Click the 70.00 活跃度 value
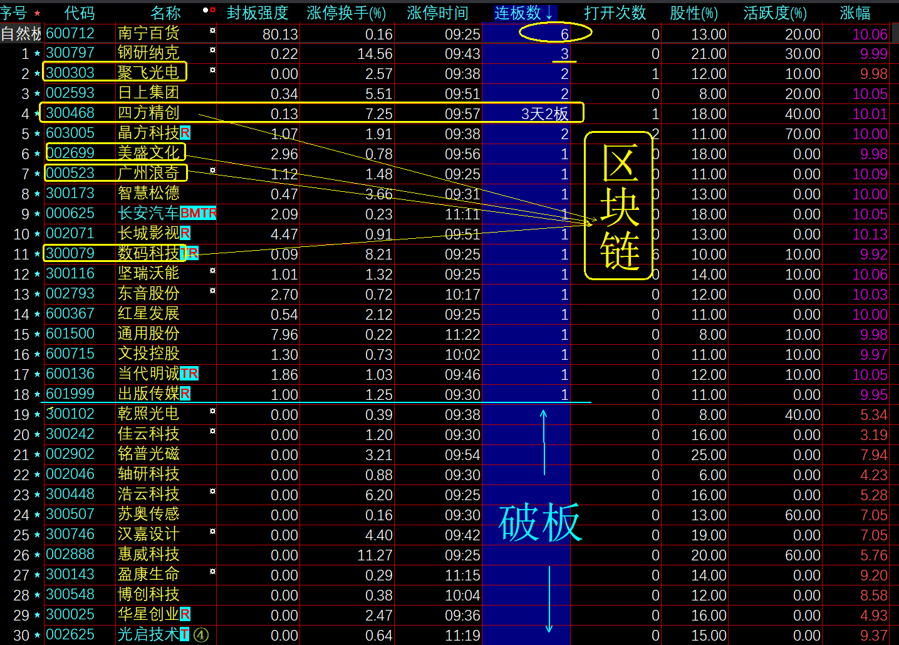The width and height of the screenshot is (899, 645). point(803,134)
